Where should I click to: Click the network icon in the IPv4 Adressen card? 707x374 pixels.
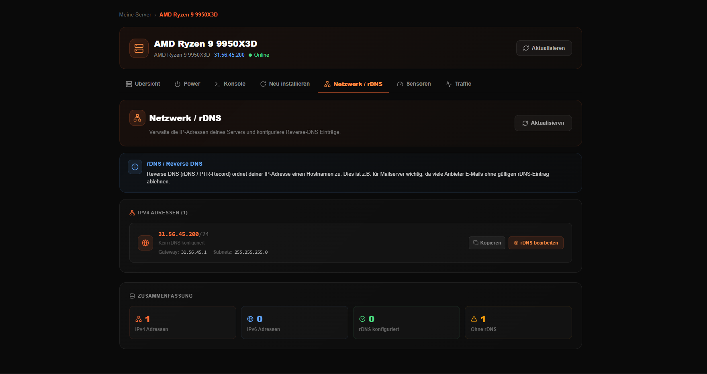[139, 319]
